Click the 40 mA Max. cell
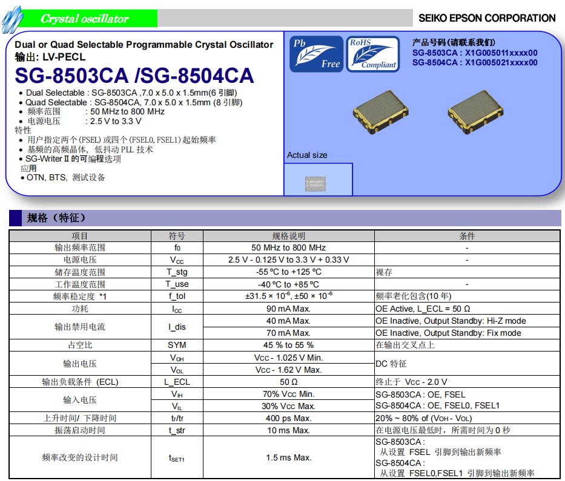This screenshot has width=565, height=481. [289, 321]
